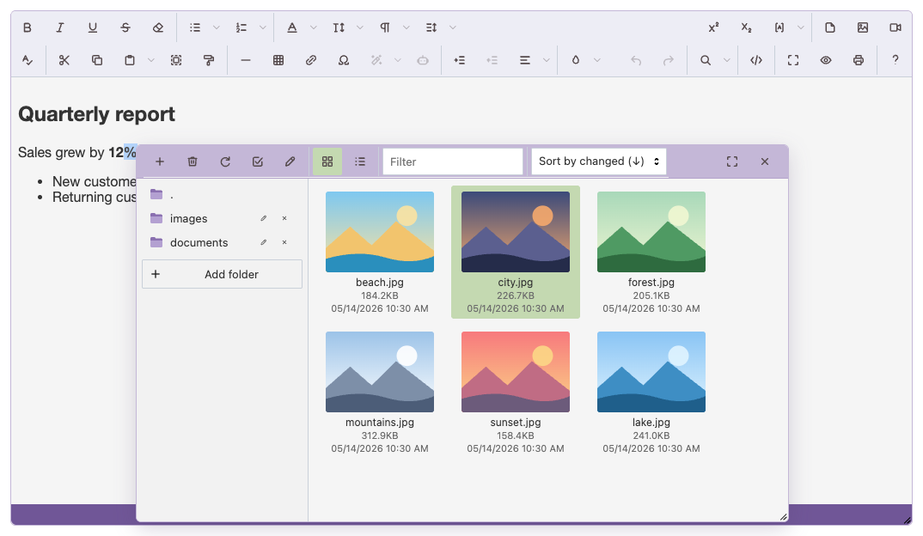Increase indent
923x536 pixels.
click(460, 60)
